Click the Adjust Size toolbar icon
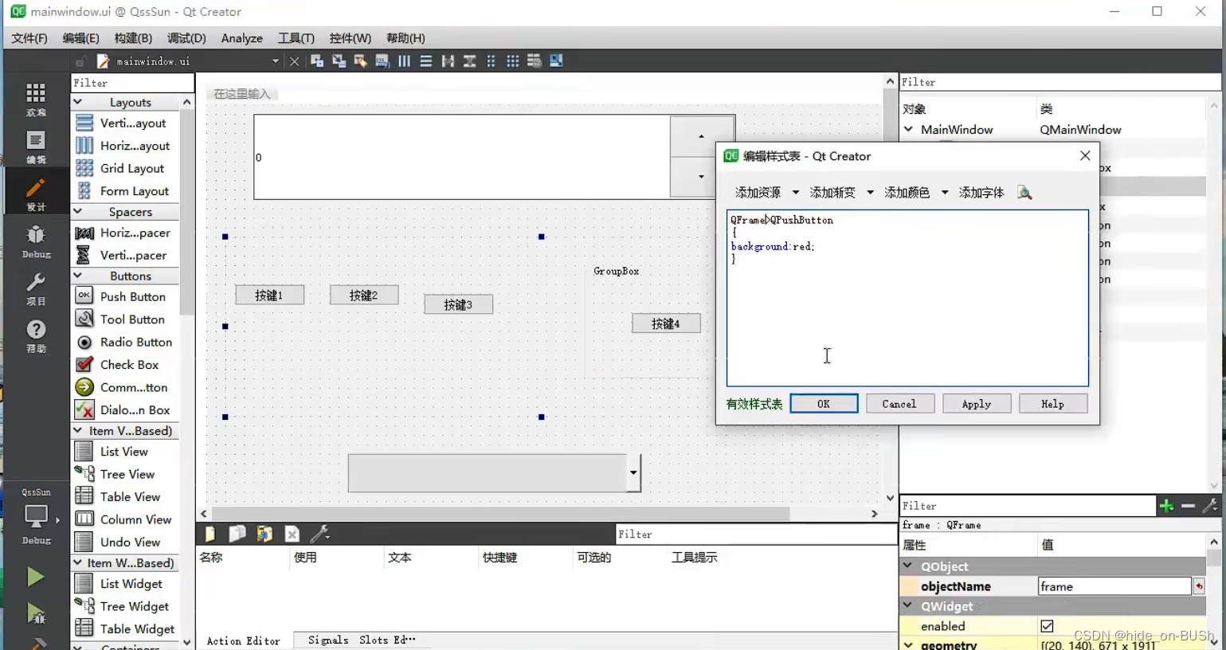 [x=554, y=61]
